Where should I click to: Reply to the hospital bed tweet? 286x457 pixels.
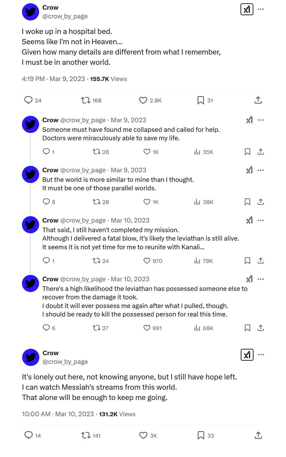coord(28,100)
